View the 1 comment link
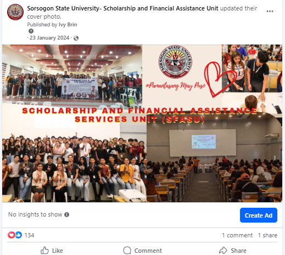285x255 pixels. [x=237, y=235]
